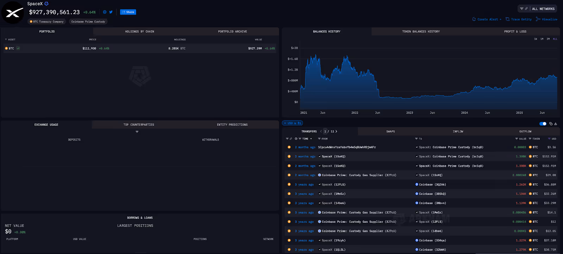Click the SpaceX logo avatar
The image size is (563, 254).
pyautogui.click(x=13, y=13)
